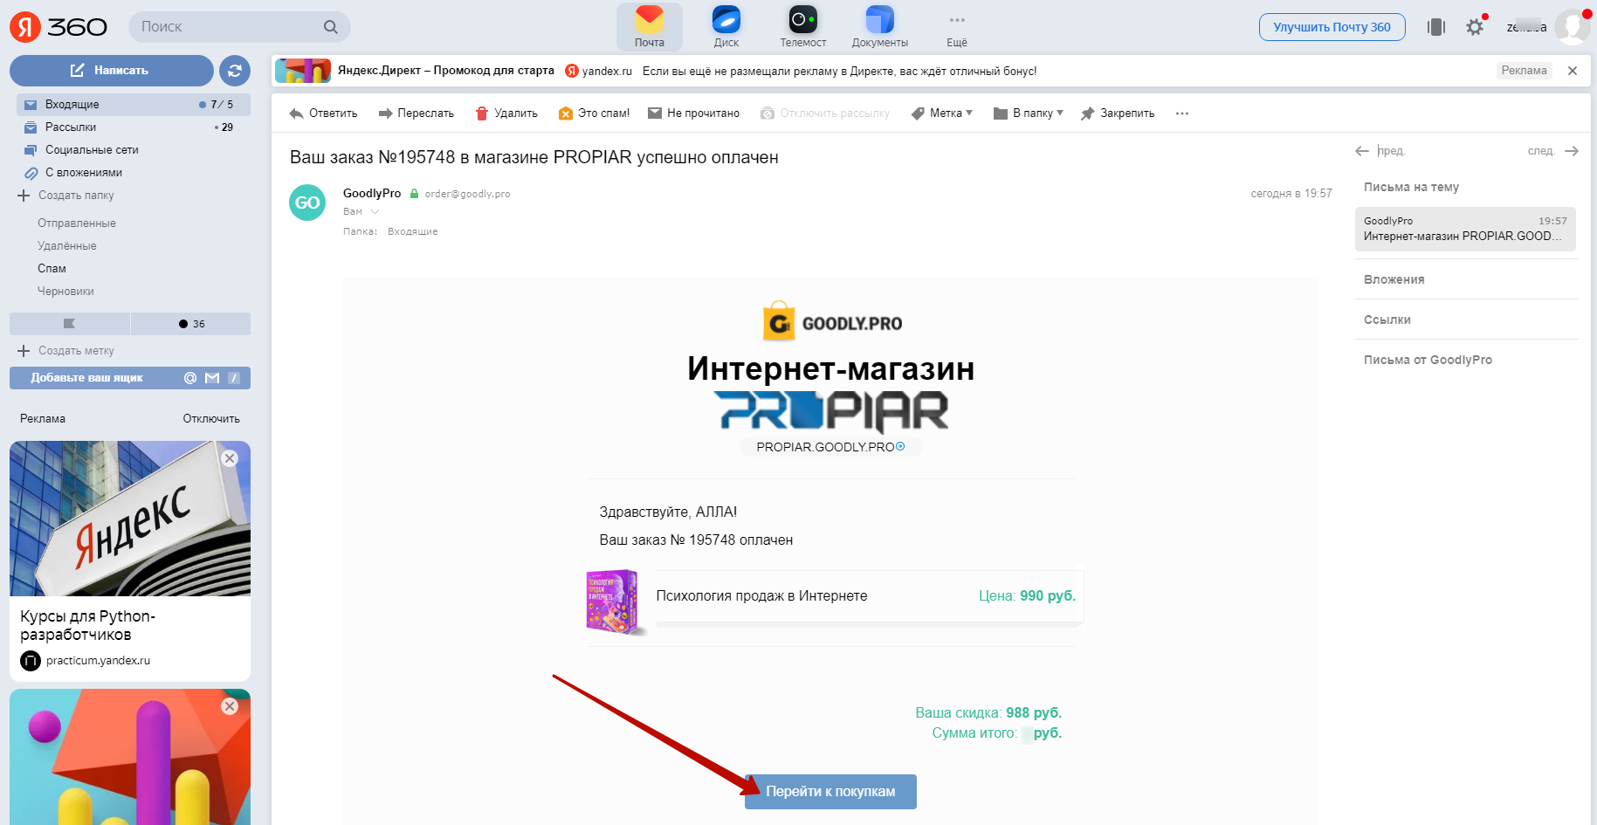Mark as Не прочитано
Screen dimensions: 1597x825
(693, 113)
